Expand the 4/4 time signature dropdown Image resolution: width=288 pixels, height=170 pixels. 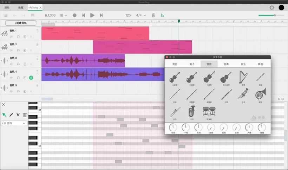coord(141,15)
